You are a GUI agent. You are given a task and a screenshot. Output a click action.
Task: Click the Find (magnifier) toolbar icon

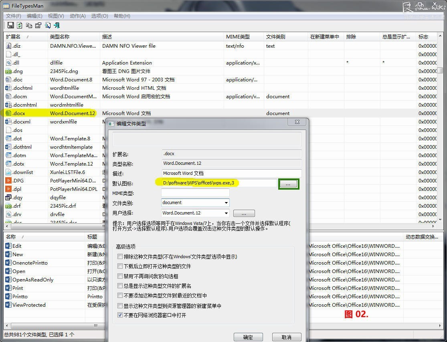pos(48,25)
